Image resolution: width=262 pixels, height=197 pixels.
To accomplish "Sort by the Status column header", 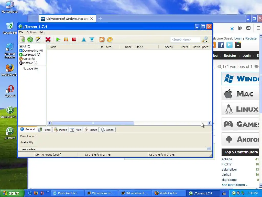I will 146,47.
